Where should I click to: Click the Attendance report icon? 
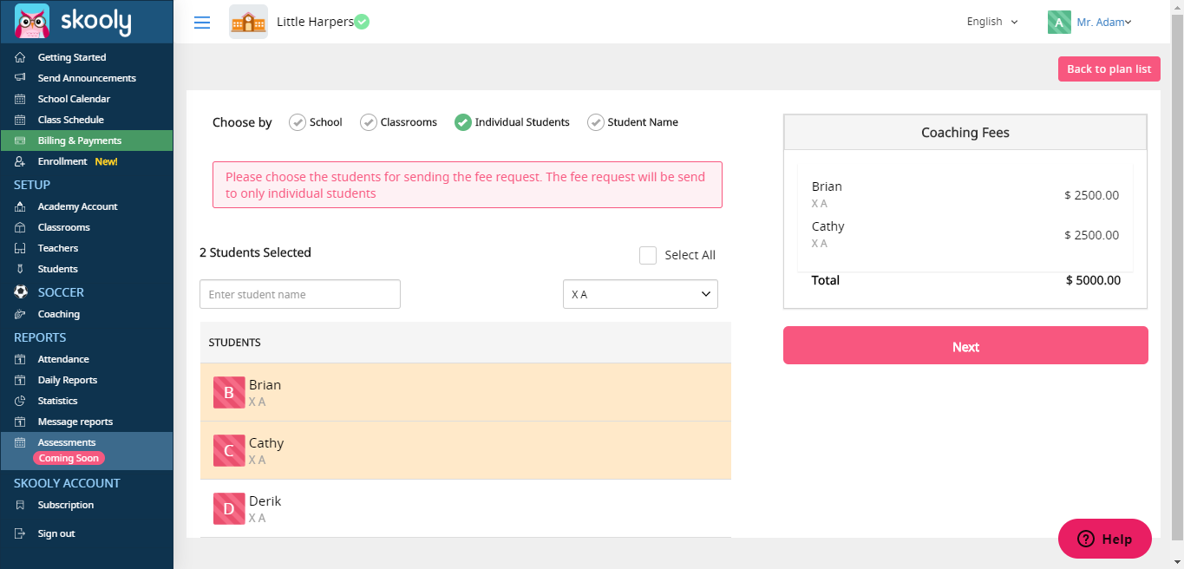click(20, 359)
